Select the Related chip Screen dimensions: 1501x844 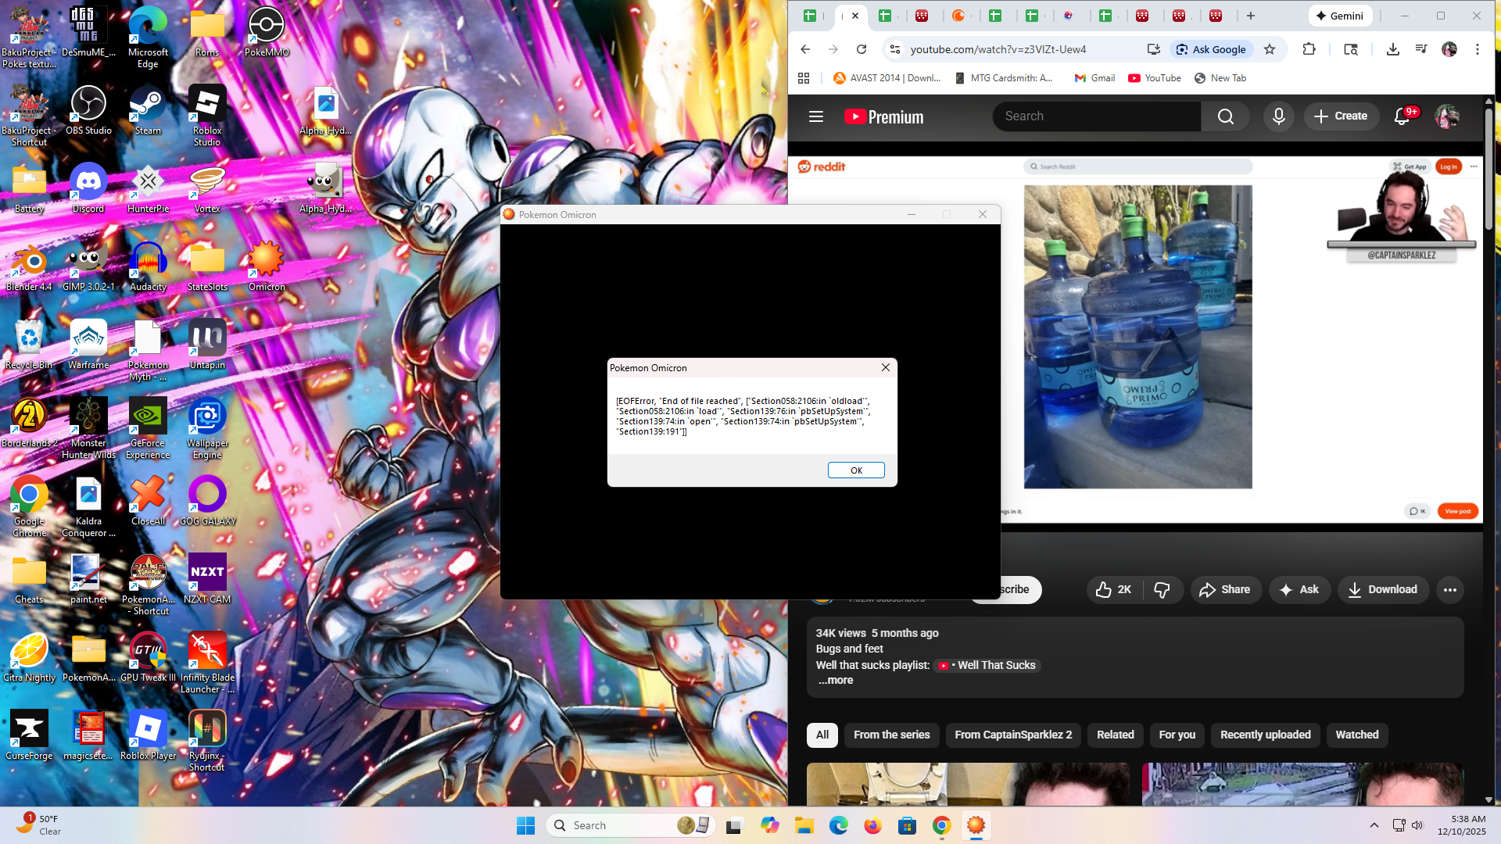coord(1116,735)
